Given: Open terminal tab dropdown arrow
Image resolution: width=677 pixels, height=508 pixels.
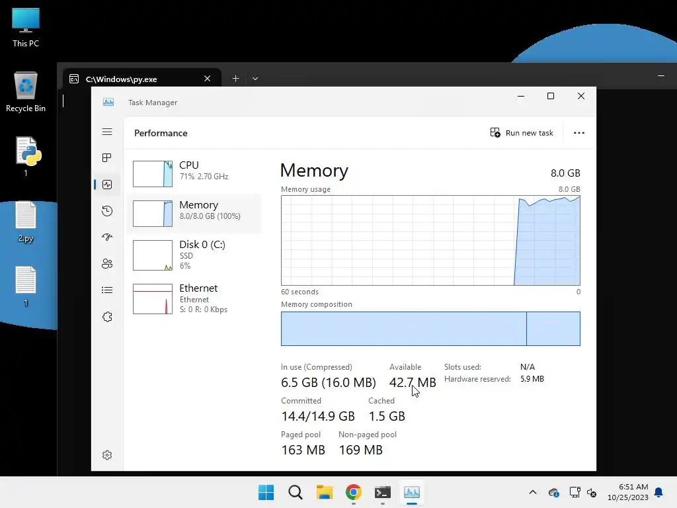Looking at the screenshot, I should [255, 79].
